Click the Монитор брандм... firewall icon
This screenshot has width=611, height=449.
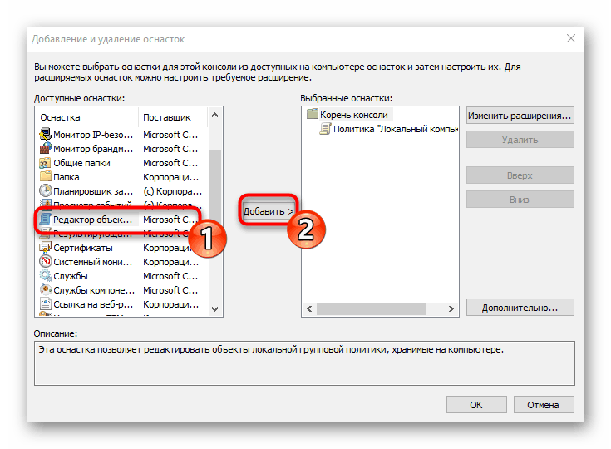(46, 149)
